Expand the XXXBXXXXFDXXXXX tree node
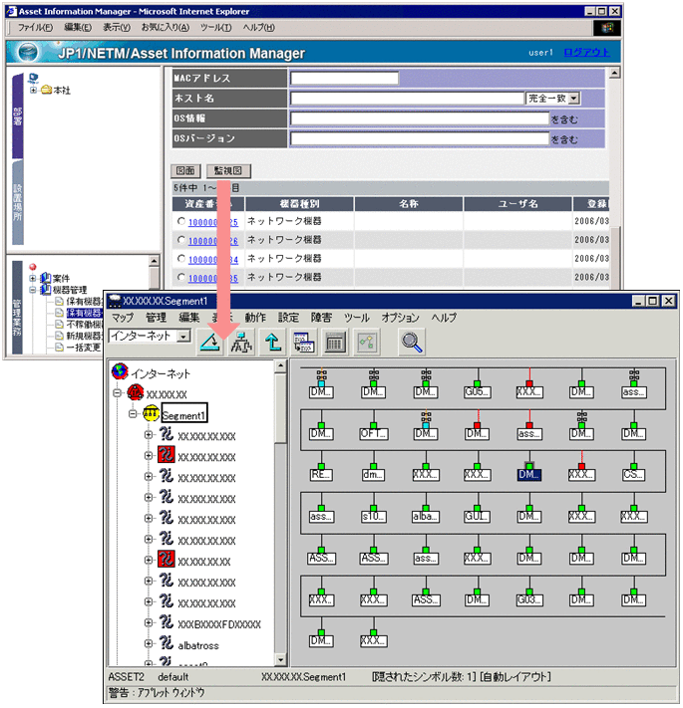 (x=149, y=622)
